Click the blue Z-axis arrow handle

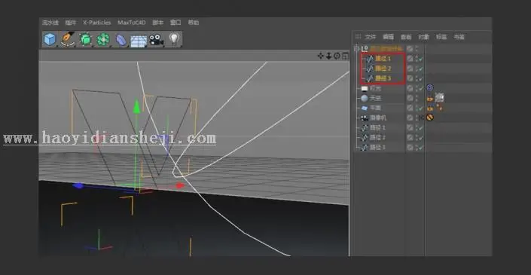pyautogui.click(x=78, y=185)
